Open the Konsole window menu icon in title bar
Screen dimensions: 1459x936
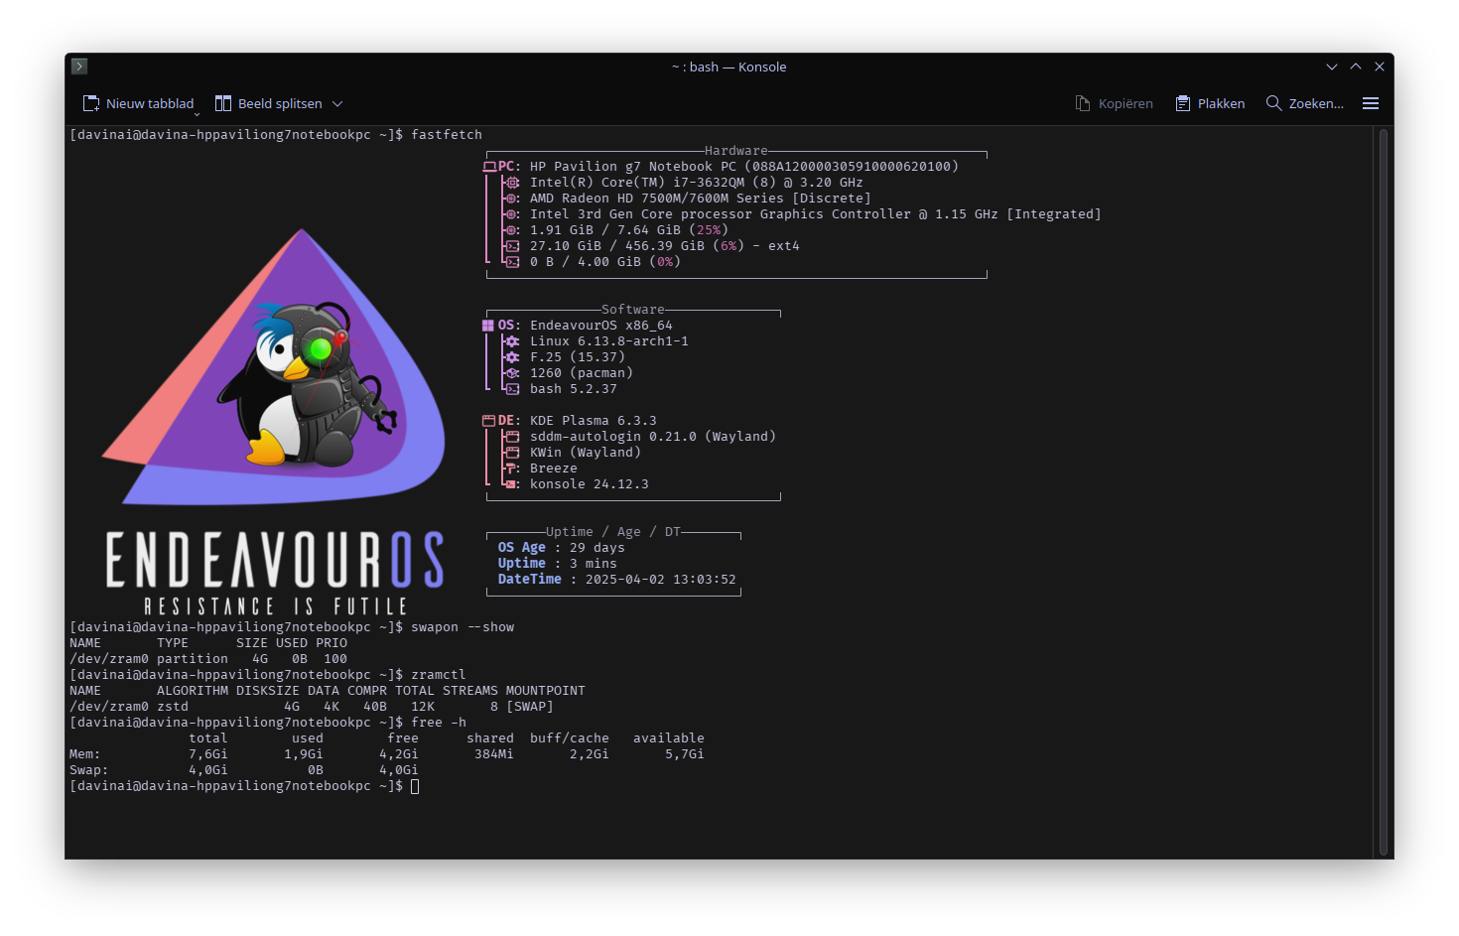(x=79, y=67)
